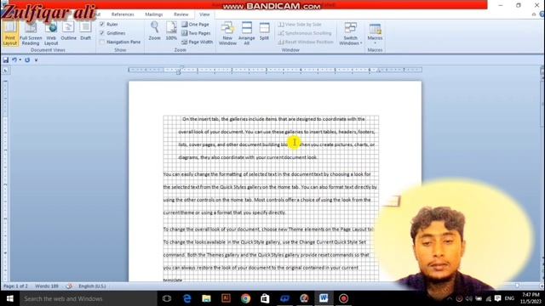545x306 pixels.
Task: Customize Quick Access Toolbar dropdown
Action: point(36,60)
